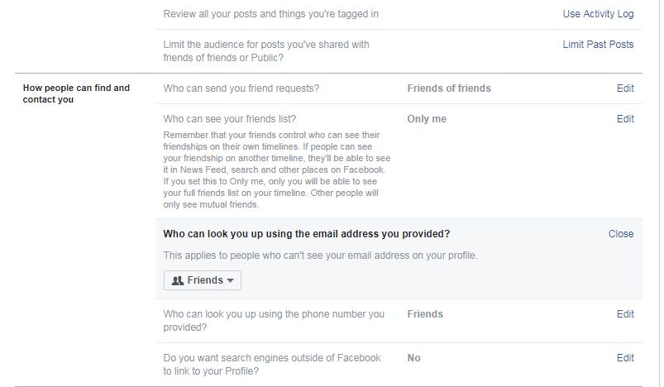Screen dimensions: 664x387
Task: Edit the search engines linking setting
Action: (625, 358)
